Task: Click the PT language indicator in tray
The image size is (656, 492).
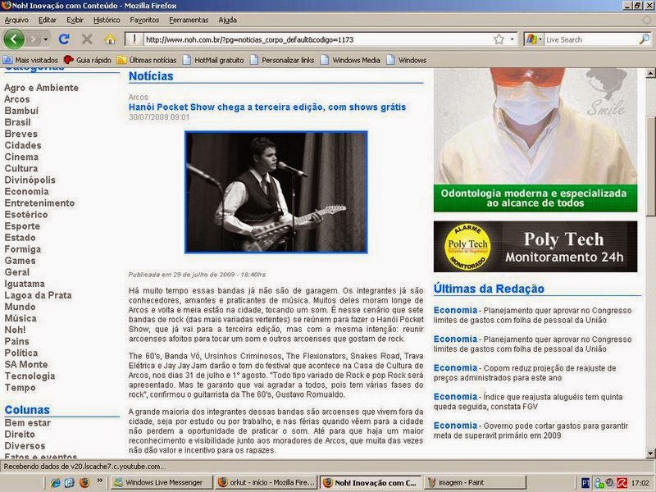Action: (585, 483)
